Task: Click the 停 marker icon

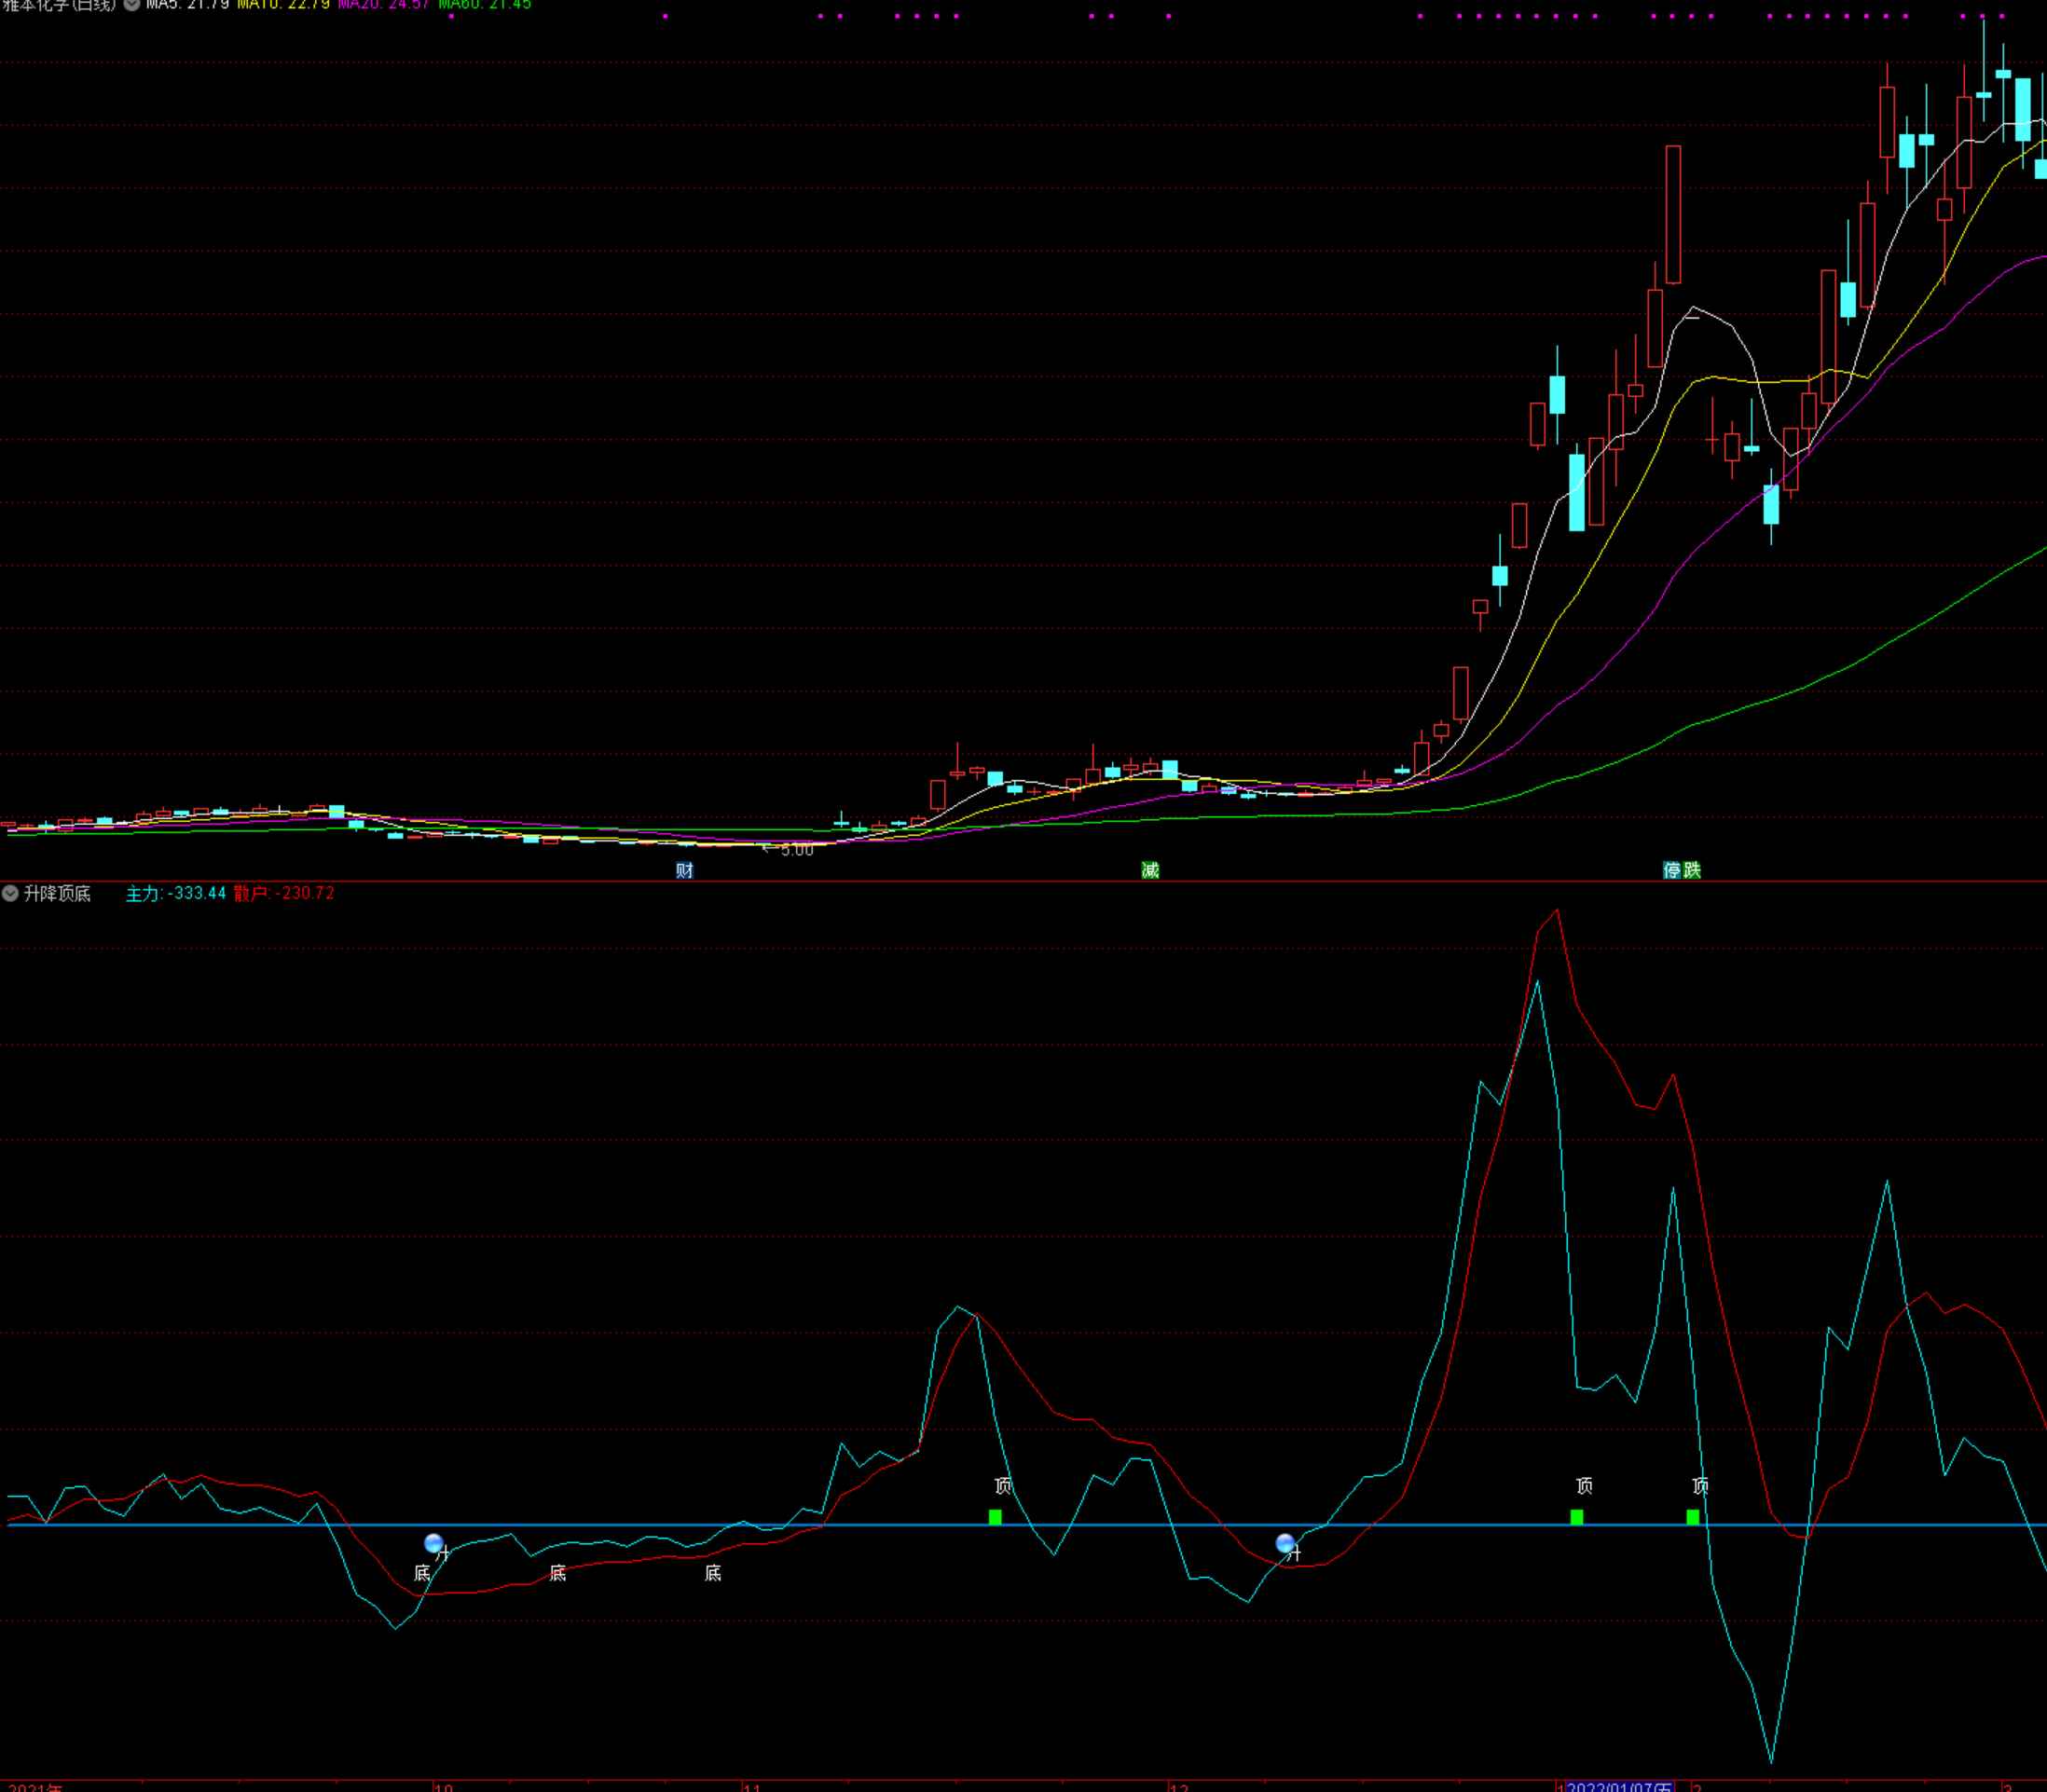Action: (1672, 870)
